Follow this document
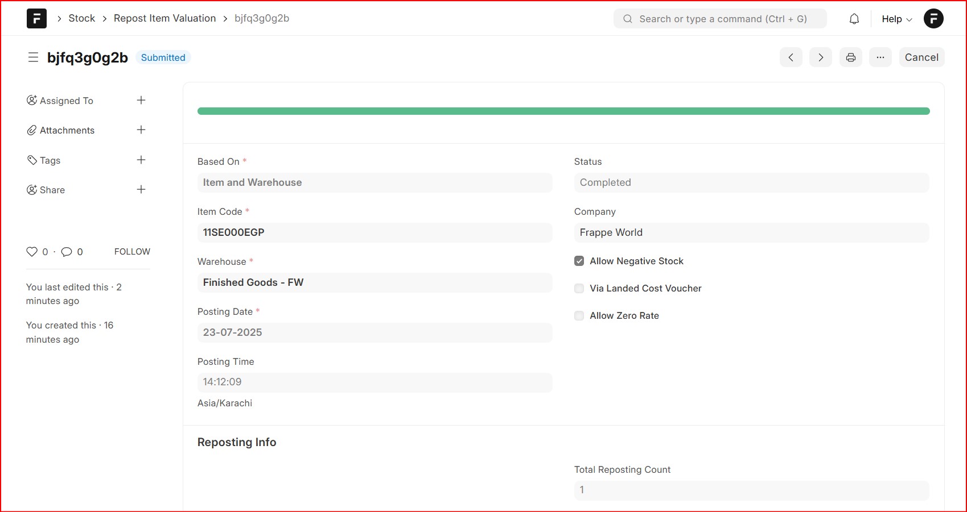The height and width of the screenshot is (512, 967). 132,252
